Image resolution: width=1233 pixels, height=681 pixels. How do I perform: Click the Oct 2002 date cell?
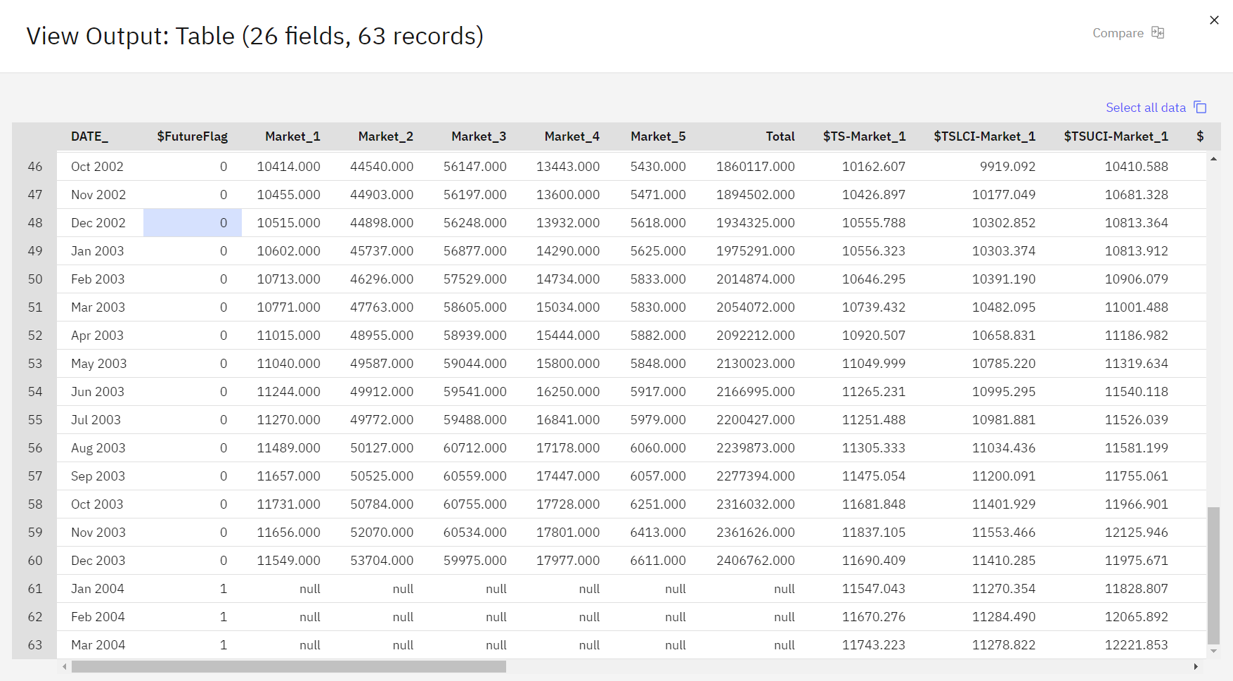pyautogui.click(x=97, y=167)
